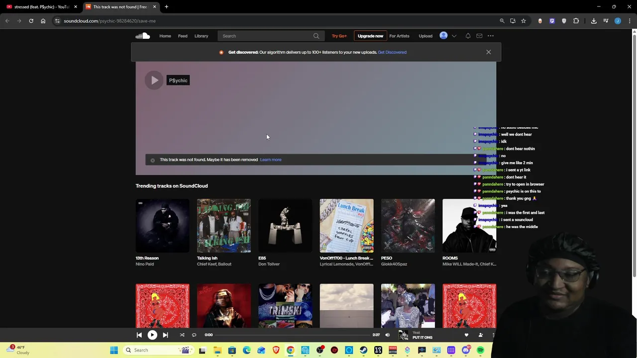Play the P$ychic track in the player area
This screenshot has width=637, height=358.
pos(154,81)
